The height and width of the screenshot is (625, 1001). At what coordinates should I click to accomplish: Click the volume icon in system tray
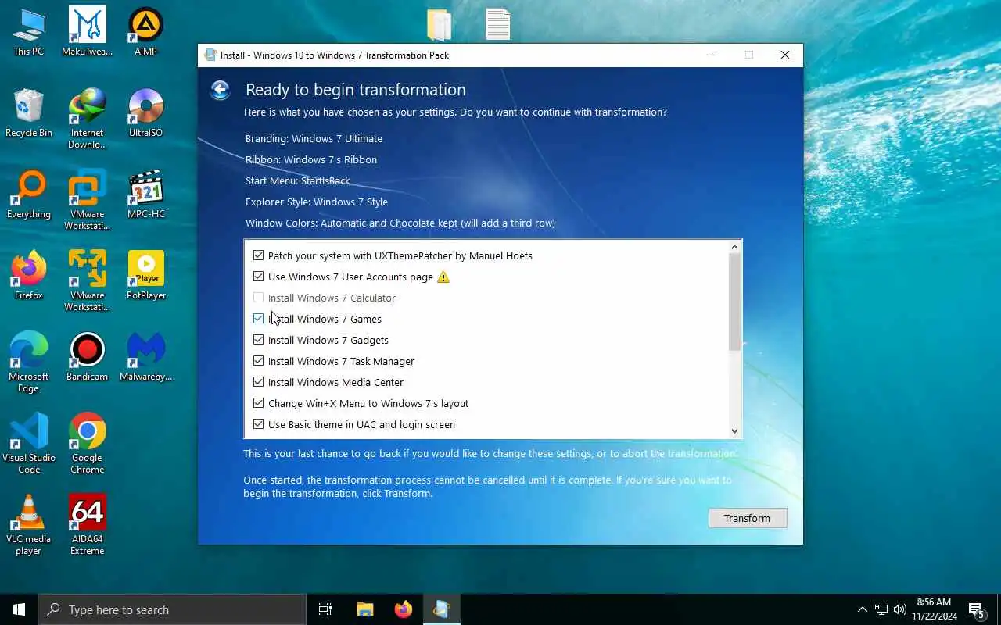click(x=900, y=609)
